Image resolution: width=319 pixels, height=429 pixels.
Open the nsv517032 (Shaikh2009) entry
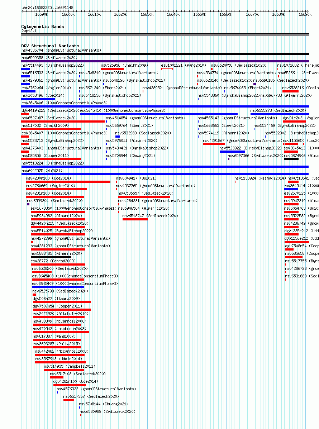pos(45,125)
